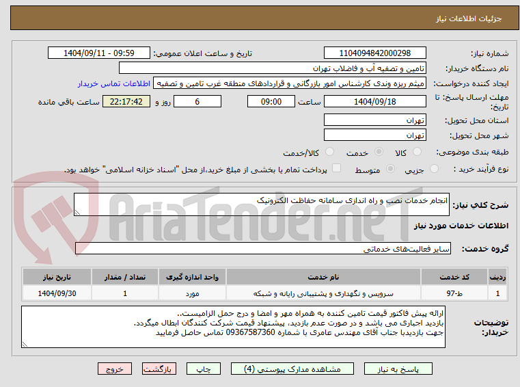This screenshot has height=387, width=520.
Task: Click the unit cell مورد
Action: [x=192, y=293]
